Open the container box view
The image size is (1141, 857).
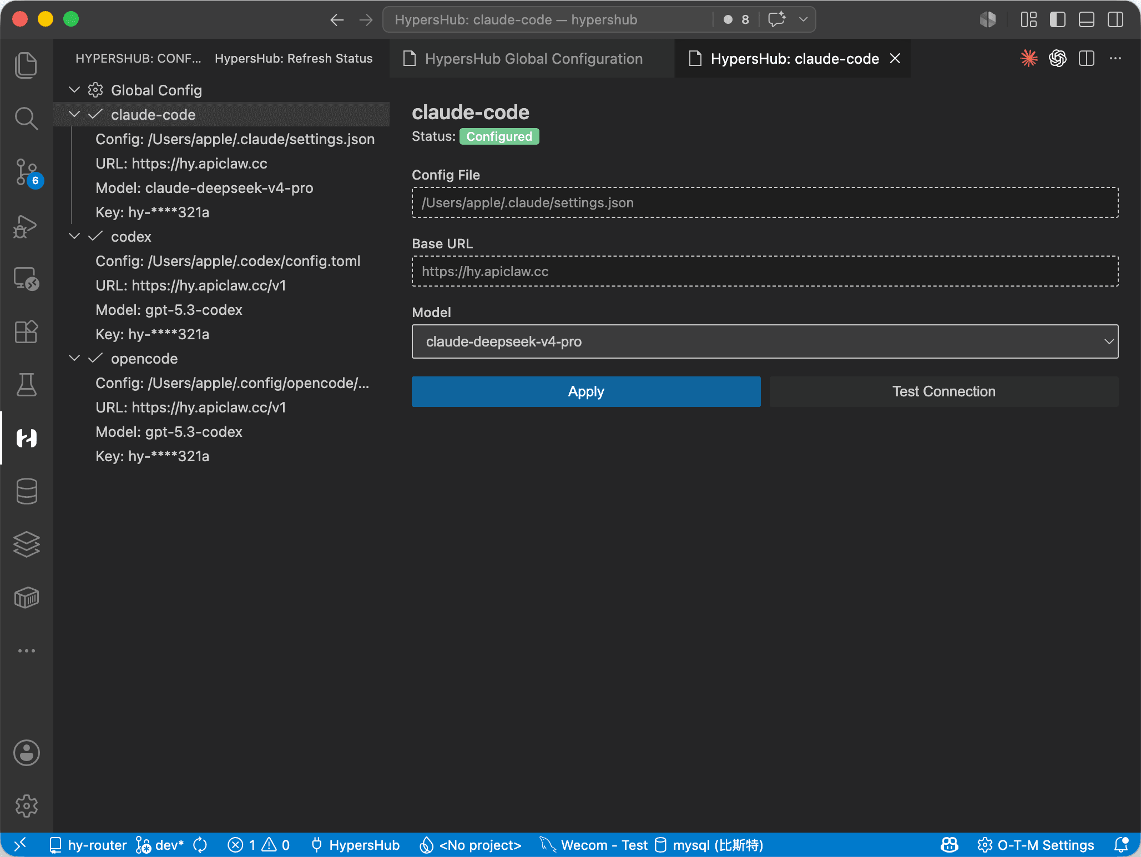26,598
